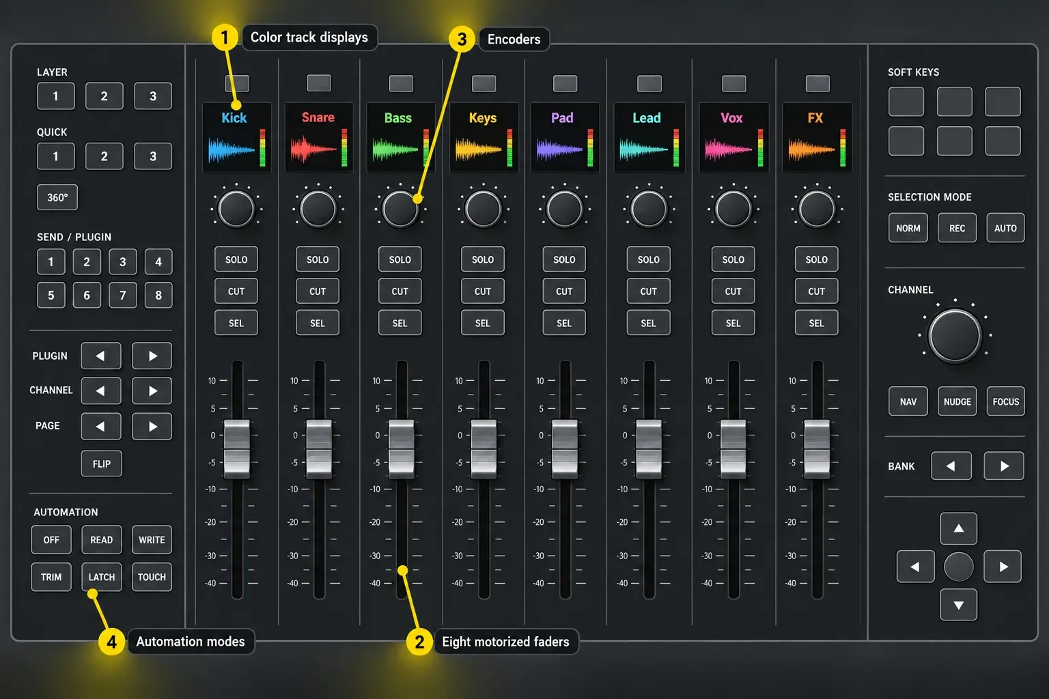Switch selection mode to AUTO

tap(1006, 228)
